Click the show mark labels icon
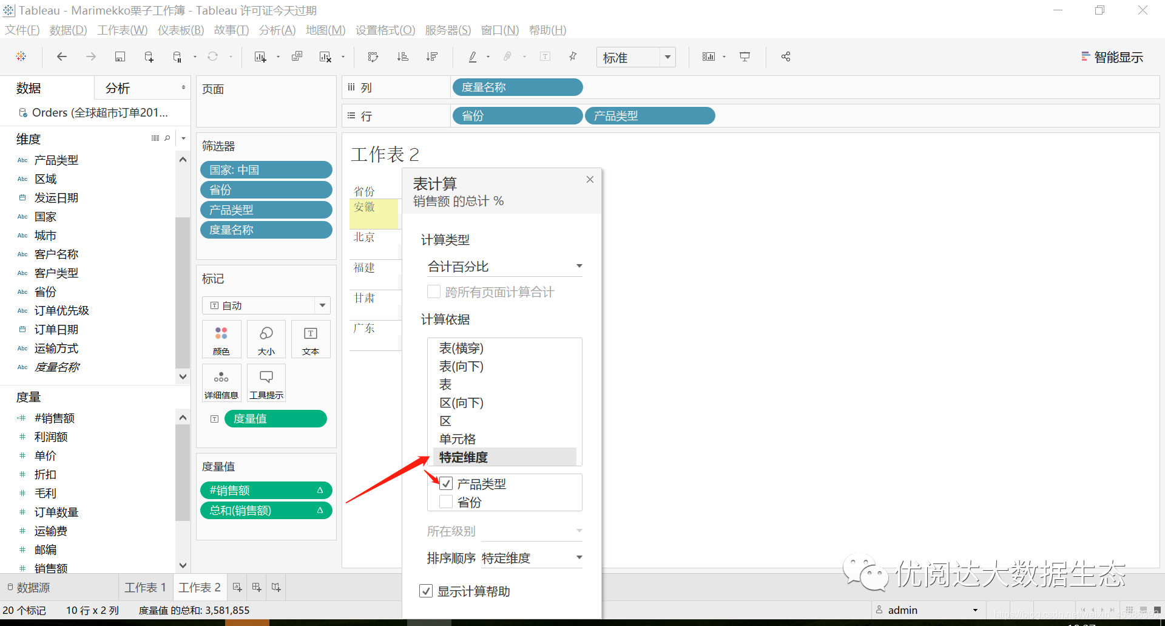Image resolution: width=1165 pixels, height=626 pixels. point(545,56)
